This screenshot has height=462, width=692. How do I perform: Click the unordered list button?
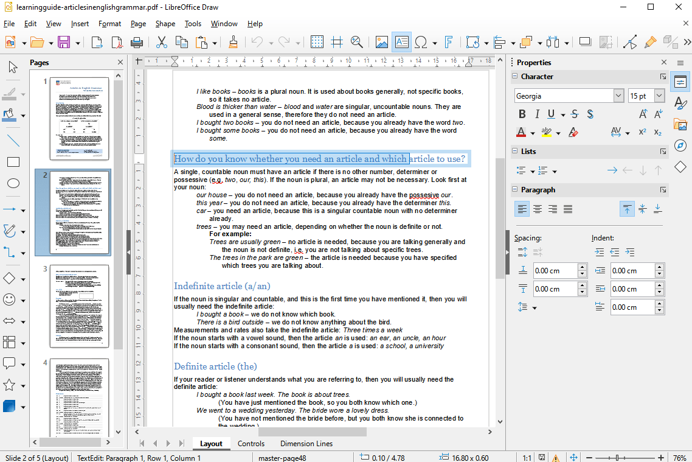click(x=522, y=170)
